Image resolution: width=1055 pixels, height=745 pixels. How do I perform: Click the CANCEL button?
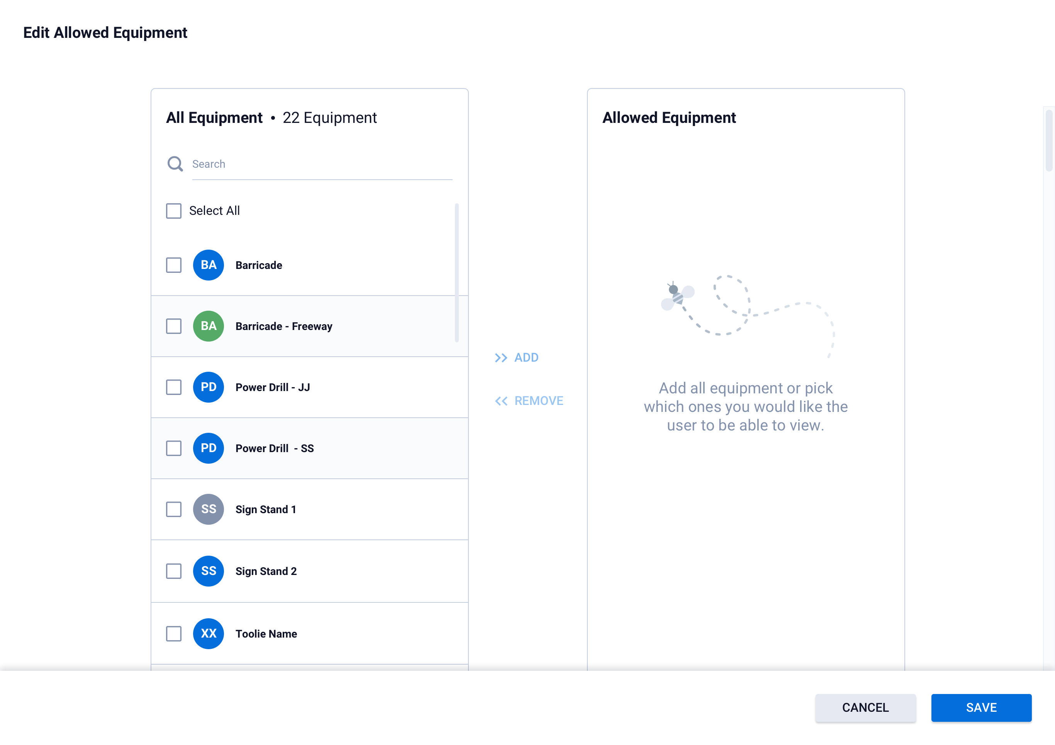865,707
